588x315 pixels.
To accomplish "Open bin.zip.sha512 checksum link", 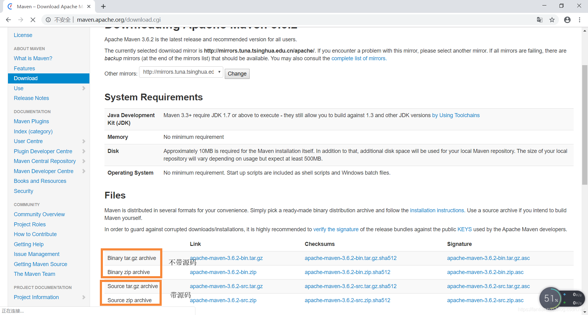I will 347,272.
